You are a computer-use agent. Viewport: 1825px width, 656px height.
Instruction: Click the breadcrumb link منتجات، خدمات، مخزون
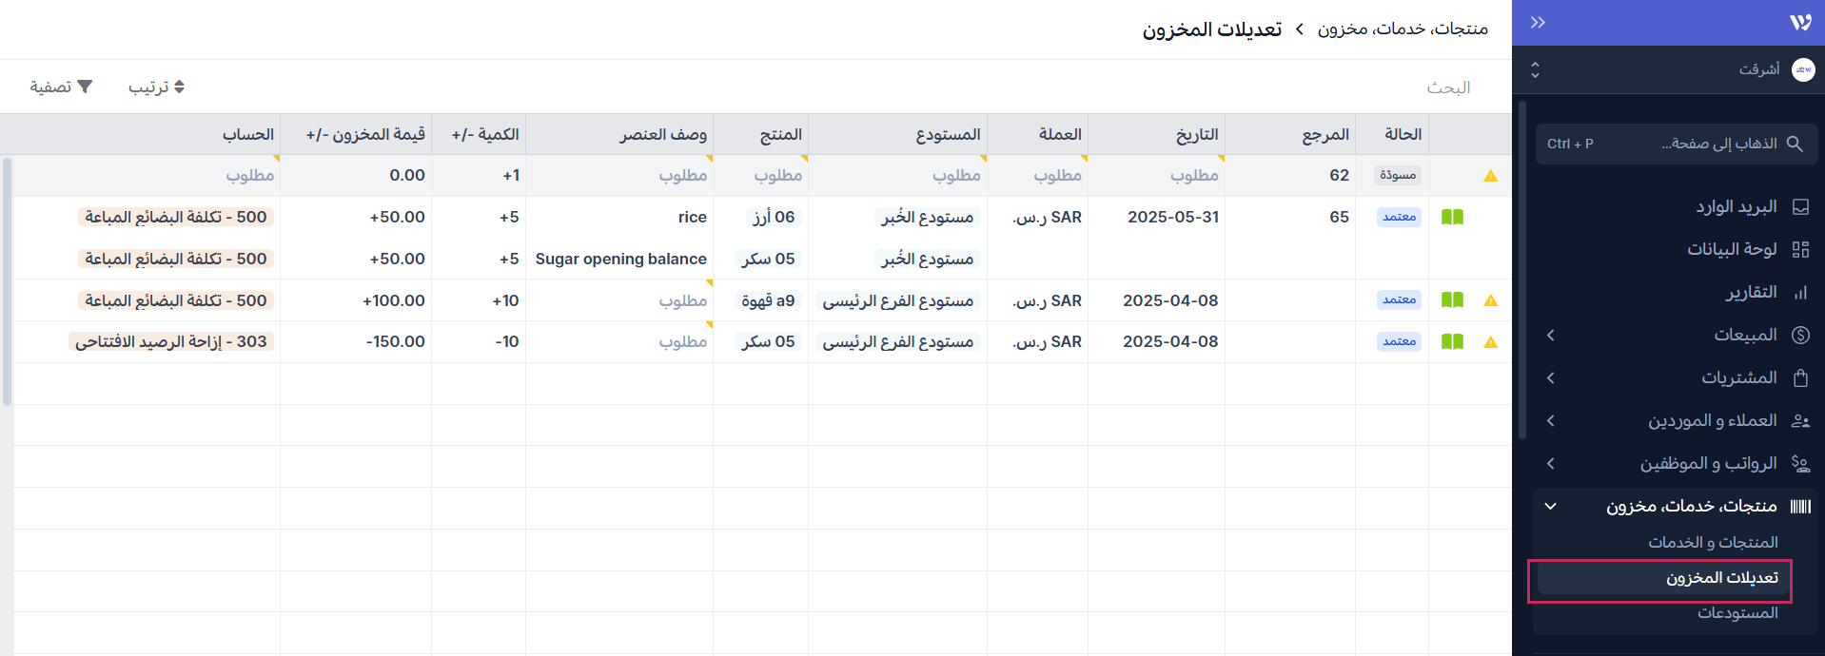[1403, 29]
